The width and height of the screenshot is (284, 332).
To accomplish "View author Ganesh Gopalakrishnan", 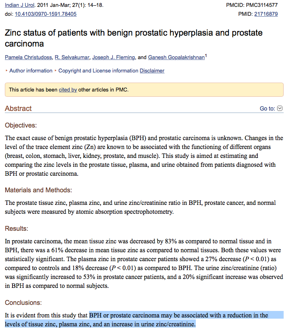I will [x=176, y=57].
